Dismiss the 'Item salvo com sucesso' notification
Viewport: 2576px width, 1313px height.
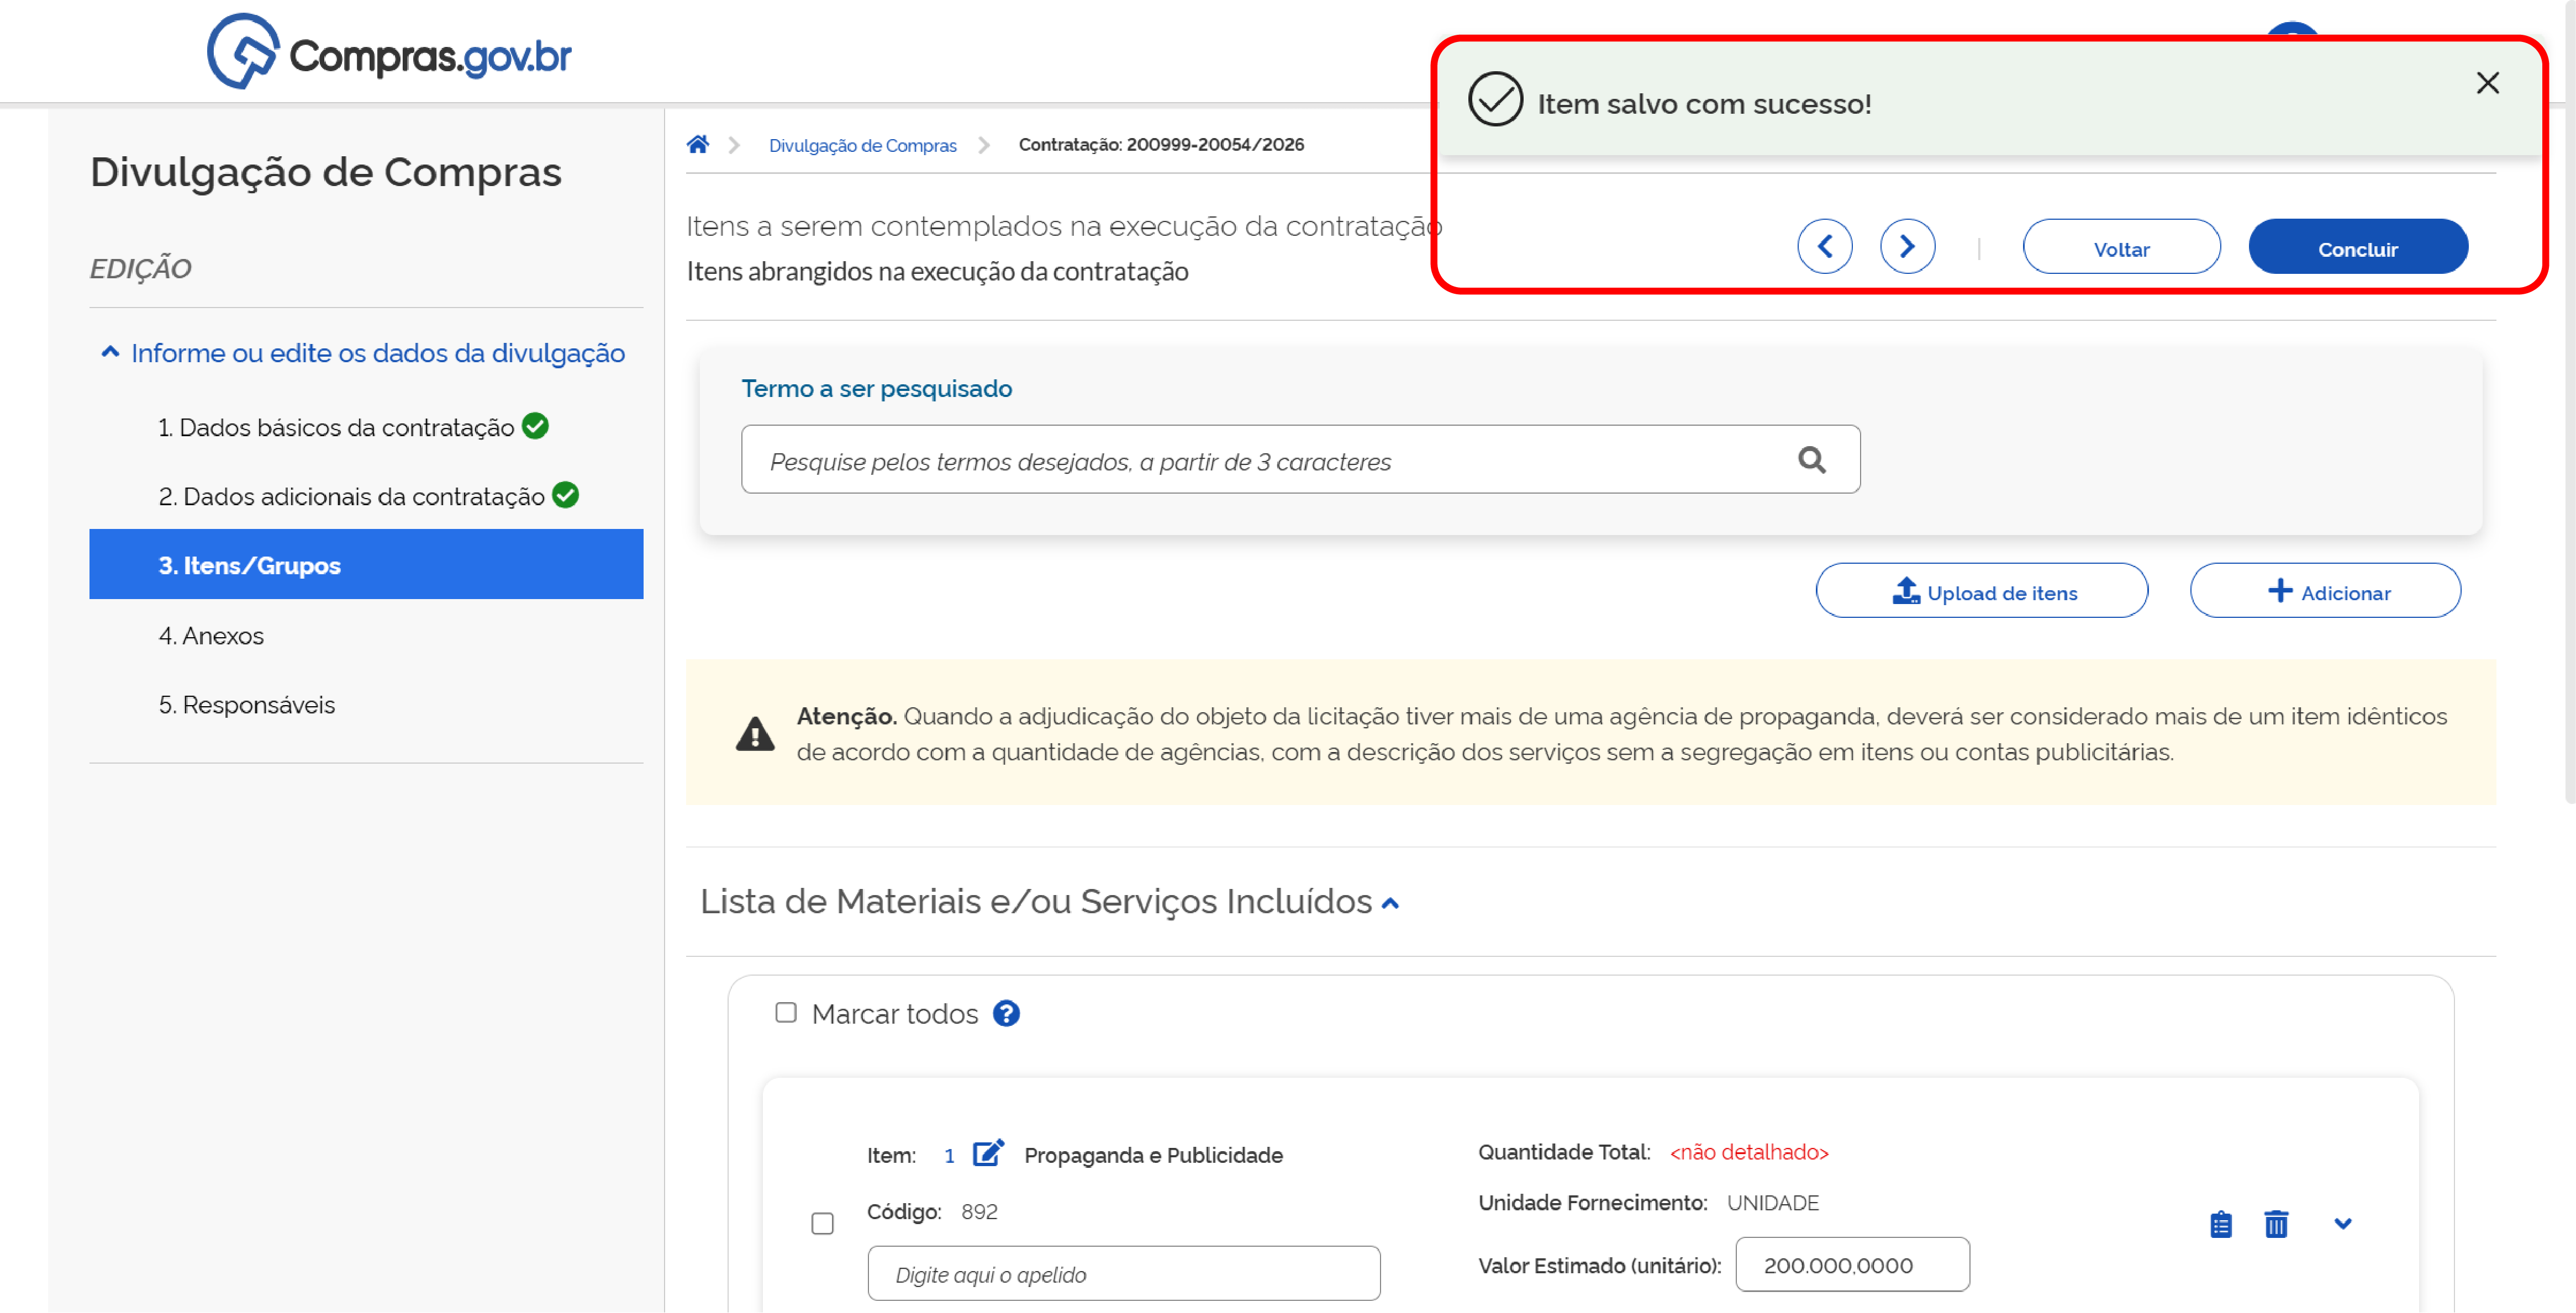pos(2487,83)
